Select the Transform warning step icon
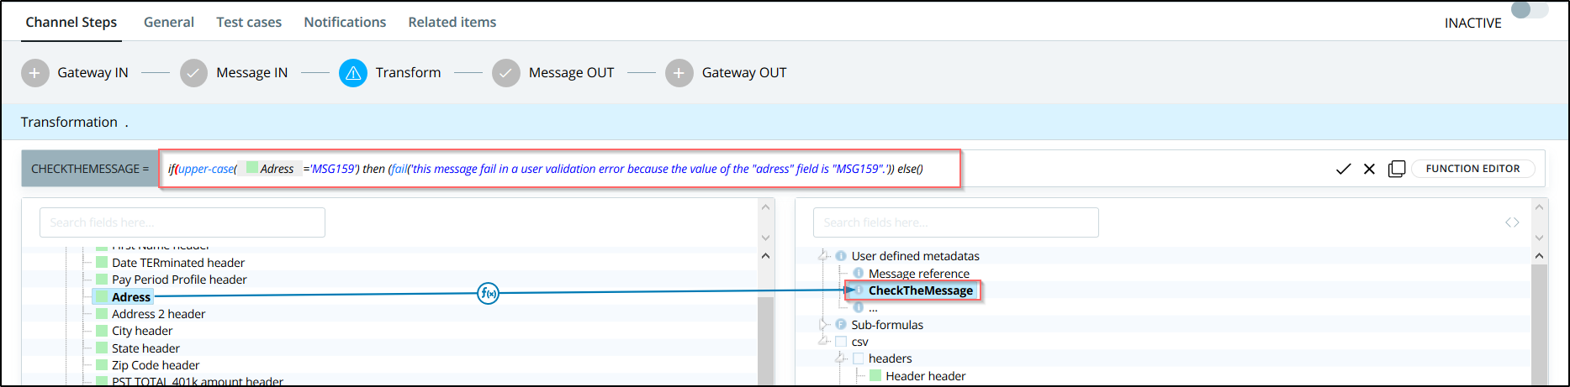The height and width of the screenshot is (387, 1570). tap(353, 73)
